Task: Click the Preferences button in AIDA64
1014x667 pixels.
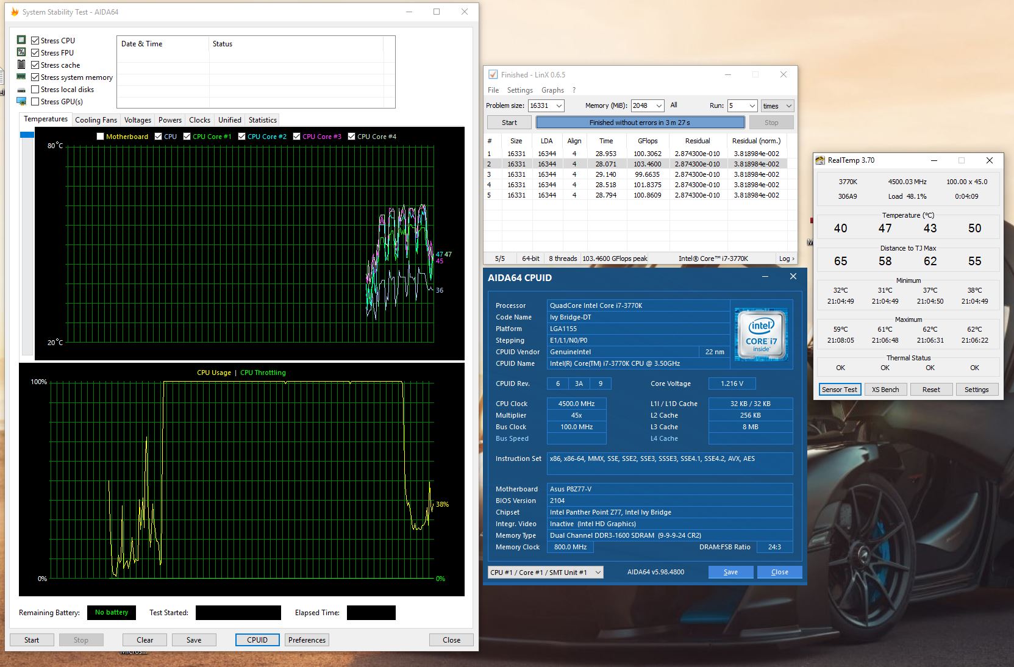Action: pos(307,640)
